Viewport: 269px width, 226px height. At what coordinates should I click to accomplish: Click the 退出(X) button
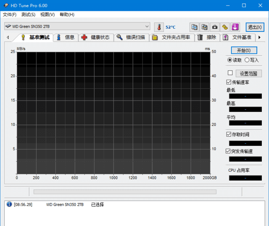(255, 27)
